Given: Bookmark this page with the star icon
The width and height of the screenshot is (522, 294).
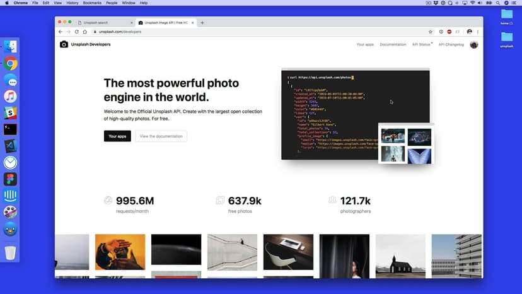Looking at the screenshot, I should (431, 32).
